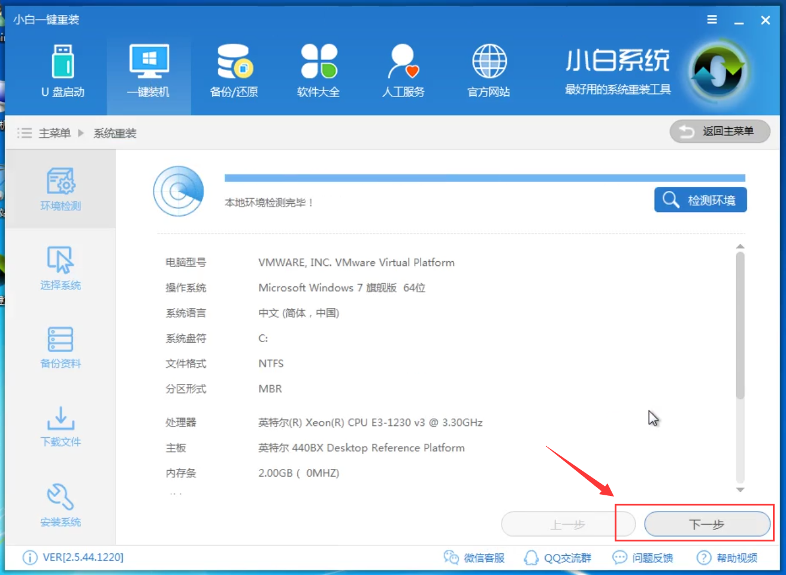Click 返回主菜单 button
The image size is (786, 575).
coord(720,131)
